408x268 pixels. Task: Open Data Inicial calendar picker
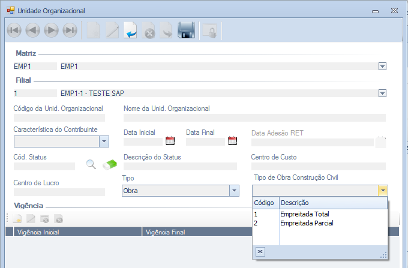pos(170,141)
